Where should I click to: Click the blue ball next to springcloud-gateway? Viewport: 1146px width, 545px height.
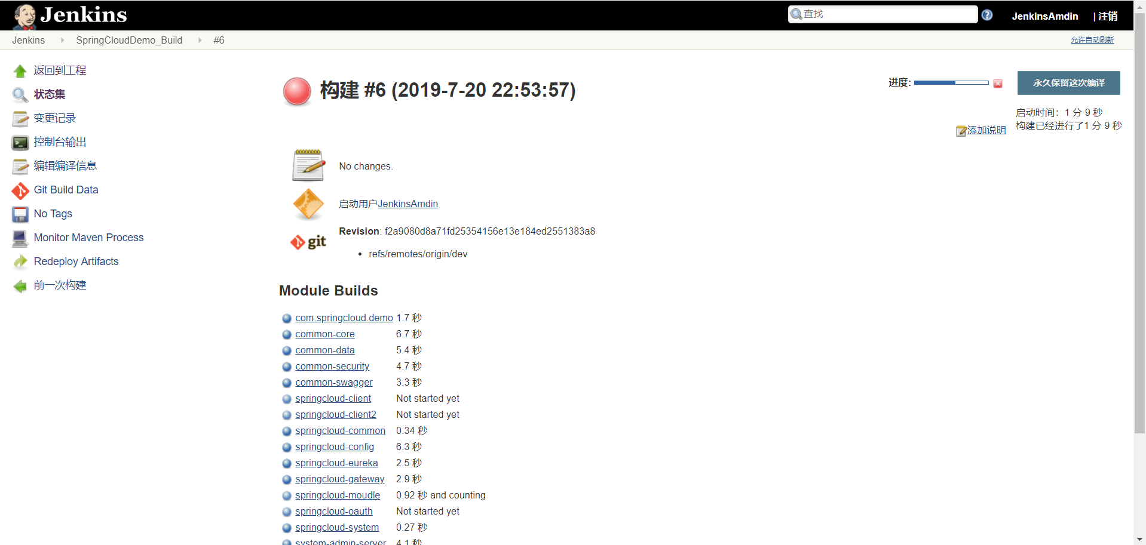[287, 479]
